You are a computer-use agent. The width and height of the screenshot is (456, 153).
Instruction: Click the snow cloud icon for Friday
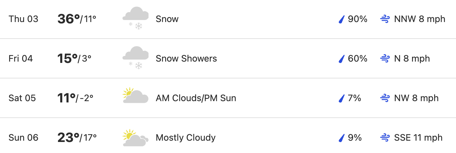pos(135,59)
